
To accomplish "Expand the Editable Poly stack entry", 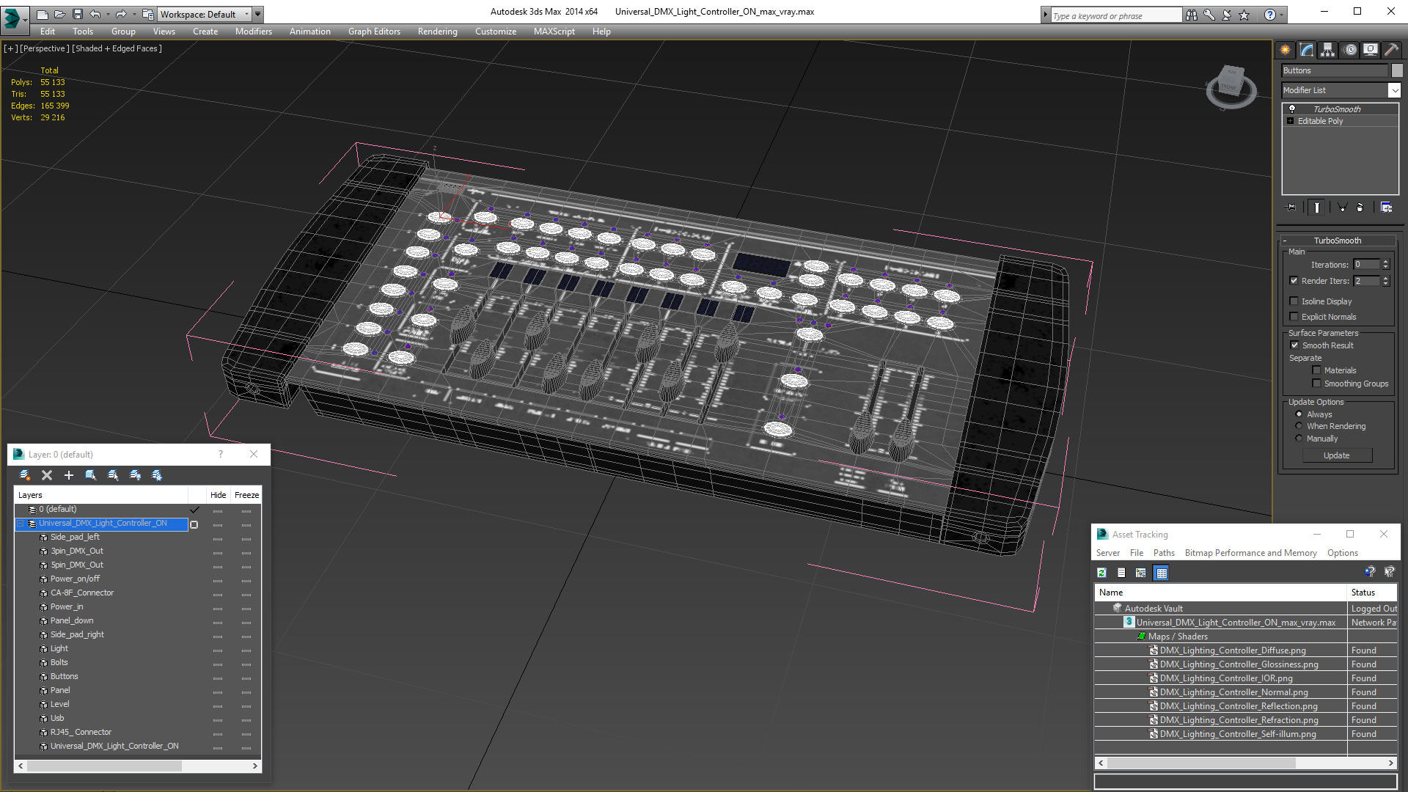I will click(1291, 121).
